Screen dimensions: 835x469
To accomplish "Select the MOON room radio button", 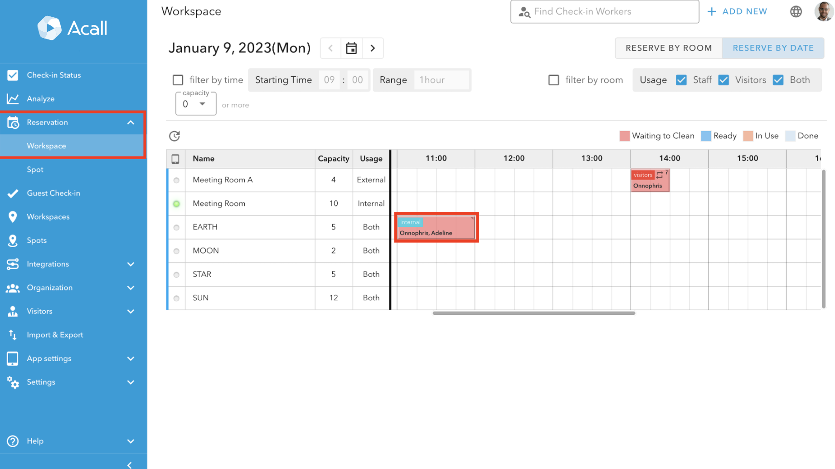I will (176, 251).
